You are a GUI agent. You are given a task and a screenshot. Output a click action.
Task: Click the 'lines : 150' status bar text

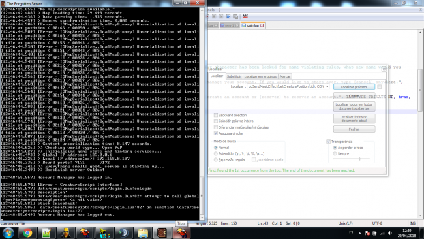point(229,223)
